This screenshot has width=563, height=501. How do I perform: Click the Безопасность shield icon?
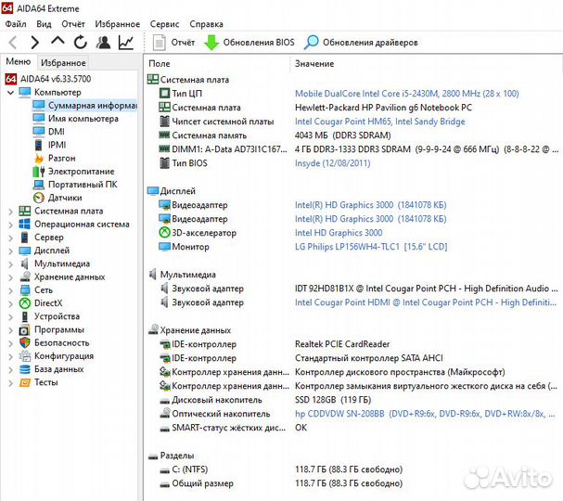[x=24, y=342]
